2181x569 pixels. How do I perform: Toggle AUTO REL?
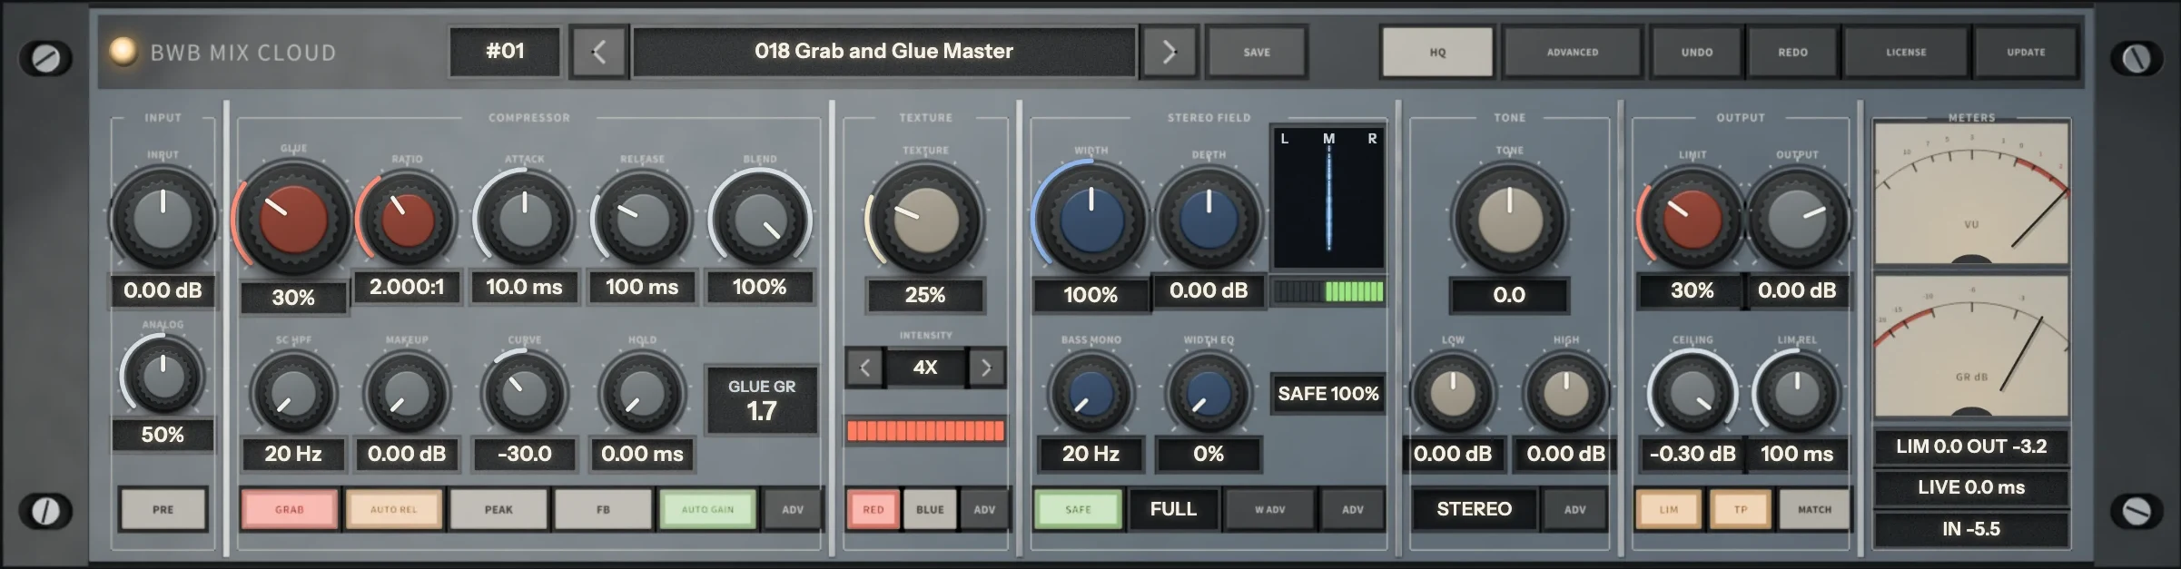[x=394, y=509]
